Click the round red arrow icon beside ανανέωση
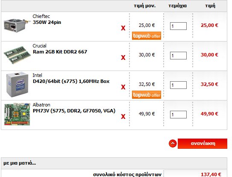The width and height of the screenshot is (232, 177). pos(173,143)
